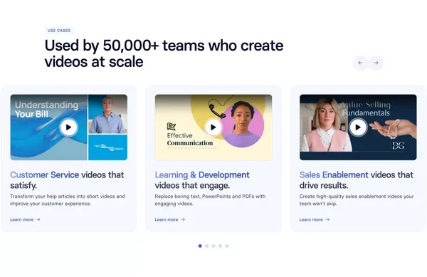Click 'Create high-quality sales enablement' description
This screenshot has height=277, width=427.
(x=357, y=200)
